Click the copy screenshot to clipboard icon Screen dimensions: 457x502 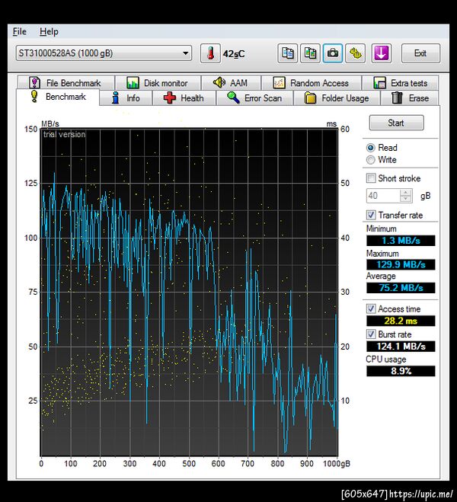point(310,53)
